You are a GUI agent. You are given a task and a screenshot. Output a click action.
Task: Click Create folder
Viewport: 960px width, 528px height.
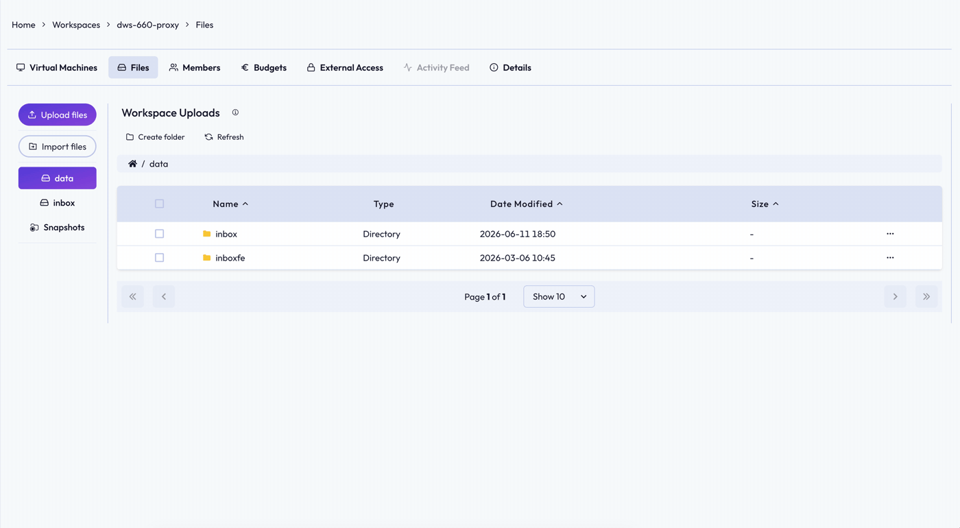coord(156,137)
